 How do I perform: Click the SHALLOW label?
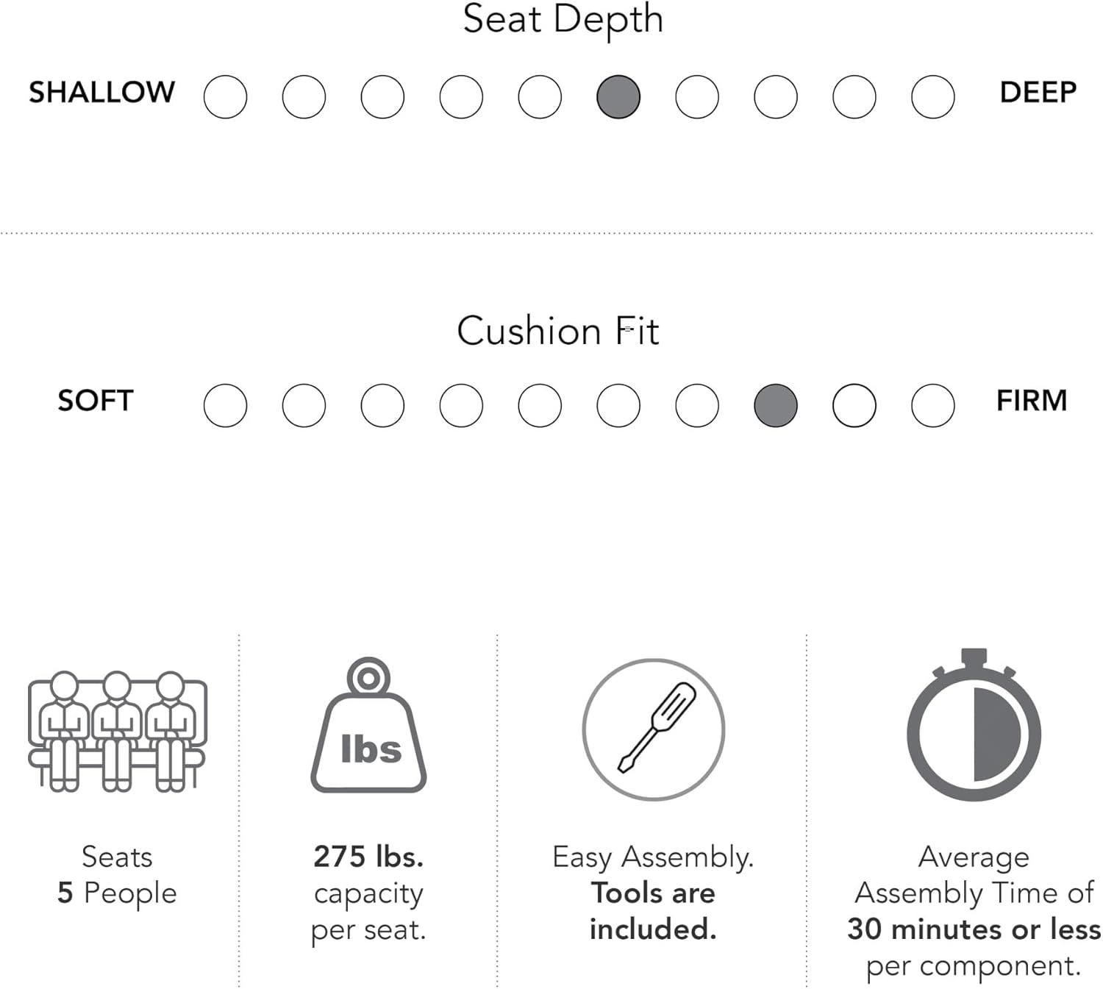102,93
